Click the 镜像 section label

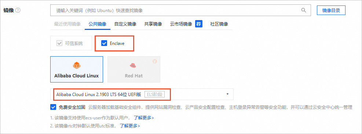coord(8,10)
